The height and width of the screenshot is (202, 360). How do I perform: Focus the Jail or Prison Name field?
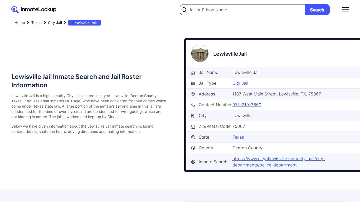242,10
